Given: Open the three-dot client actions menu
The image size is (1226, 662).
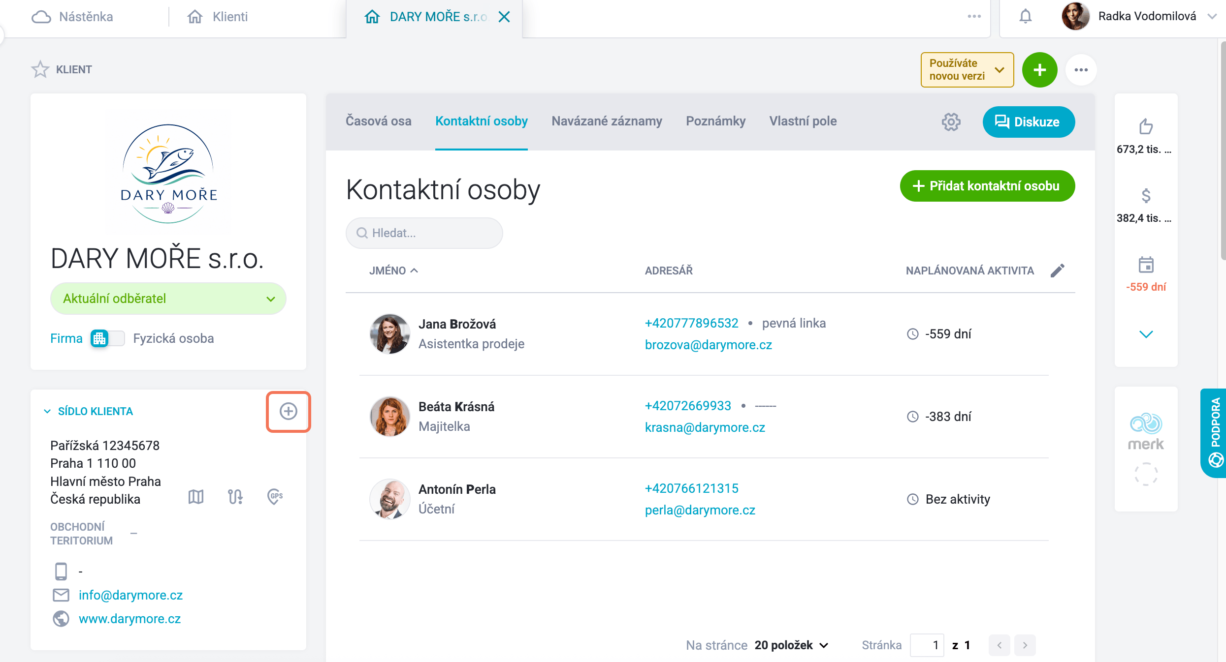Looking at the screenshot, I should point(1081,70).
